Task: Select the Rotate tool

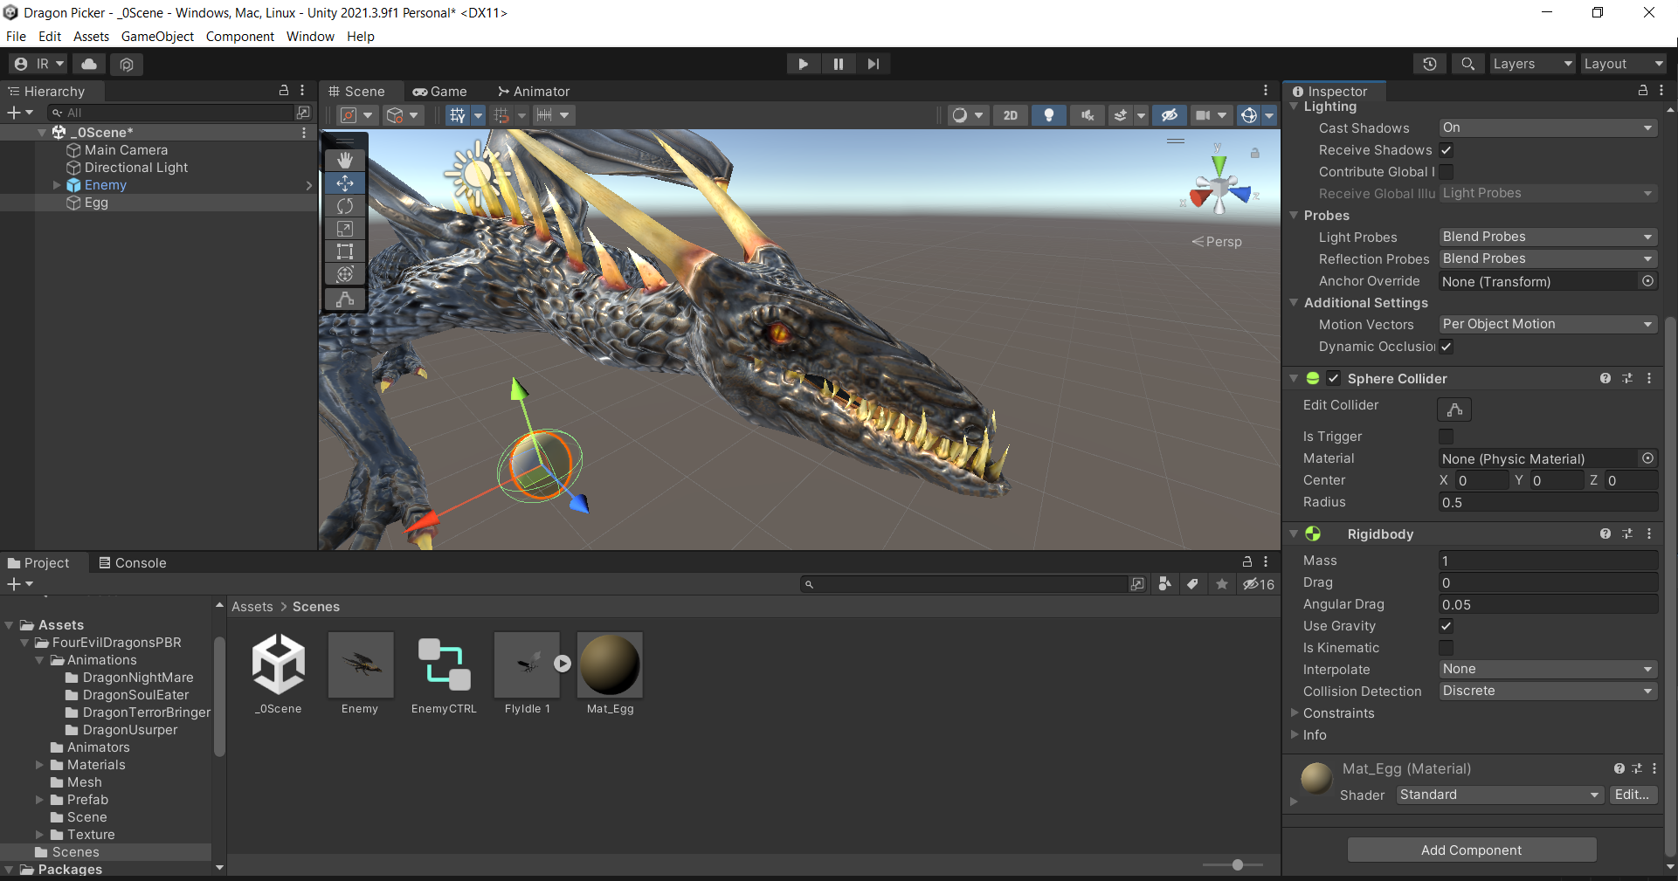Action: tap(345, 206)
